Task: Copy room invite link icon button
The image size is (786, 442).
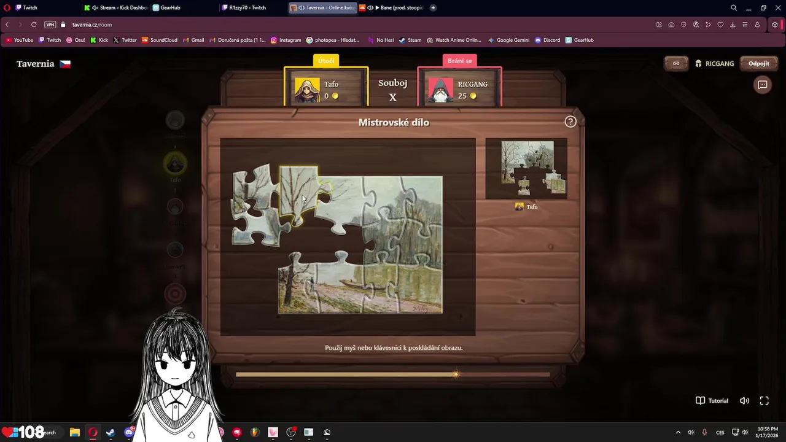Action: coord(676,63)
